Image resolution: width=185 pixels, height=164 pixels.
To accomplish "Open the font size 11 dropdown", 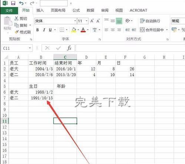I will (x=87, y=21).
